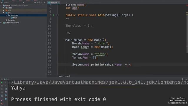188x106 pixels.
Task: Click the "Yahya" output line in console
Action: click(18, 88)
